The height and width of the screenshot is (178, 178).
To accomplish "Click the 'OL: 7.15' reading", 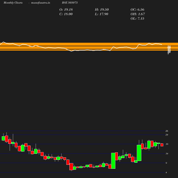I will coord(137,19).
